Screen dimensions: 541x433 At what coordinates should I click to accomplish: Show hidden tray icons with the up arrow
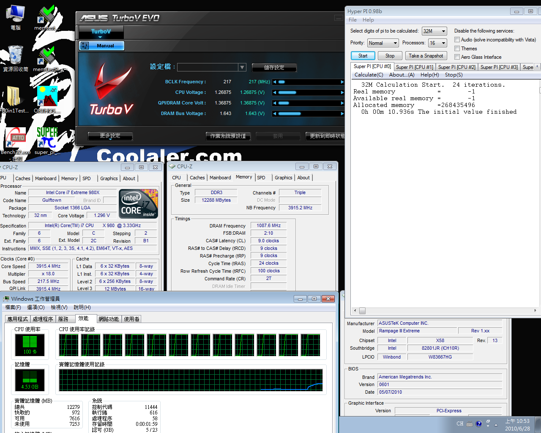tap(496, 425)
